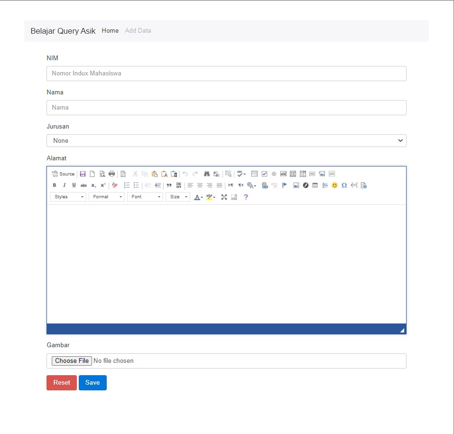The height and width of the screenshot is (434, 454).
Task: Click the Paste icon
Action: point(155,174)
